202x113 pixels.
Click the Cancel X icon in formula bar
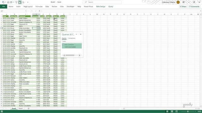click(x=32, y=11)
